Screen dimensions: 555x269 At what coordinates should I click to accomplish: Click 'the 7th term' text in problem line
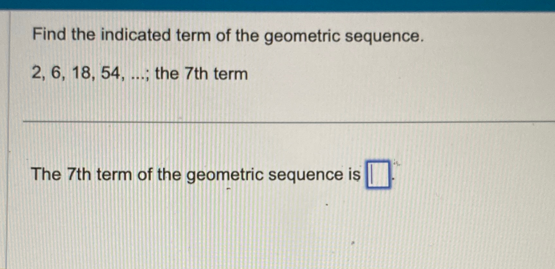coord(201,74)
